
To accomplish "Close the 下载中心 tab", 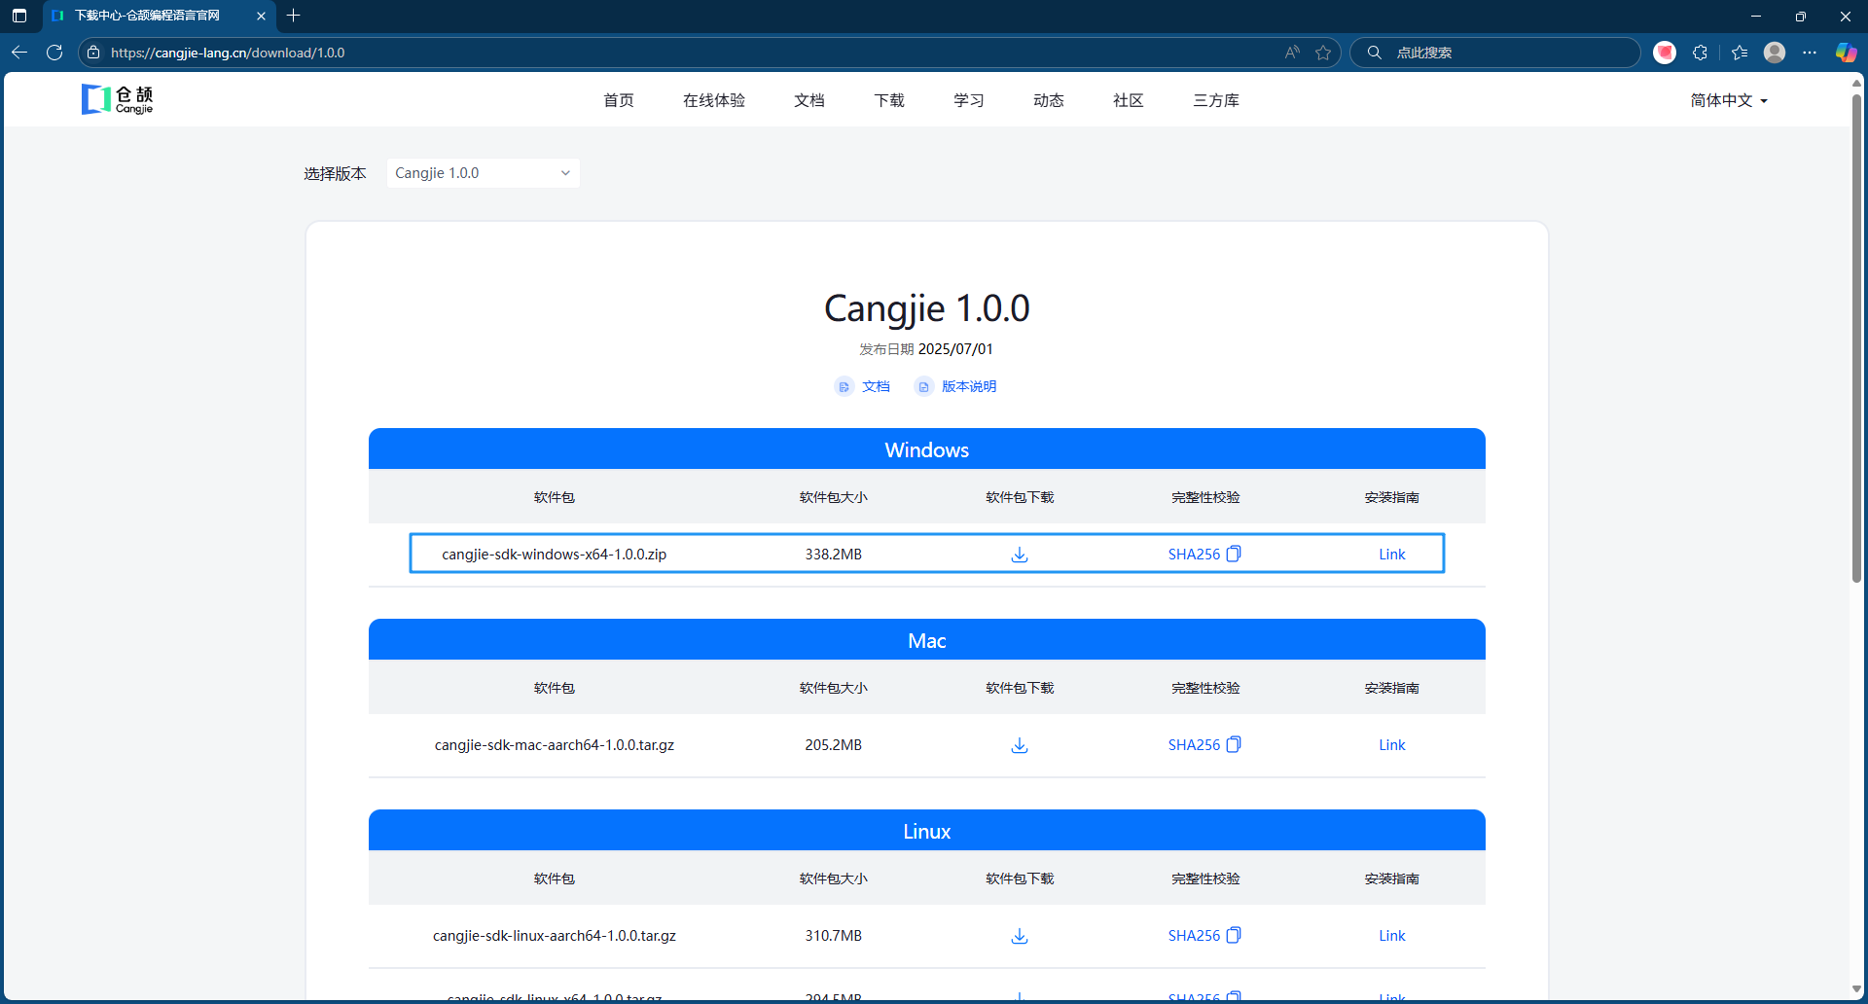I will coord(261,16).
